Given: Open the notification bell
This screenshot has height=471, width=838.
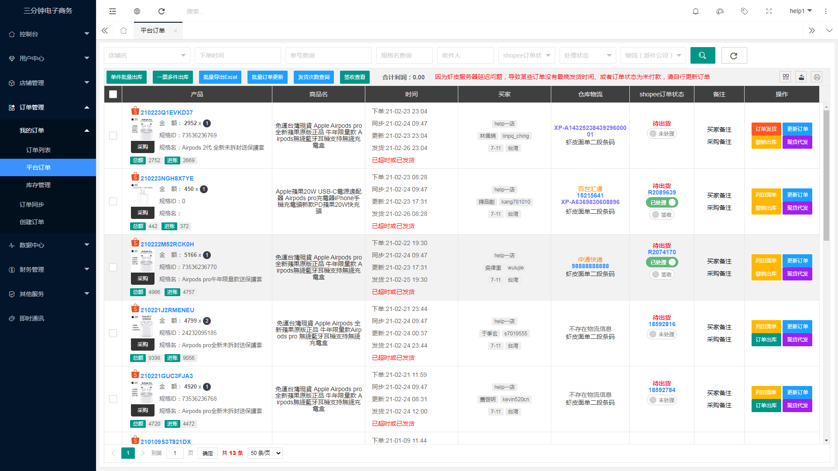Looking at the screenshot, I should [696, 11].
